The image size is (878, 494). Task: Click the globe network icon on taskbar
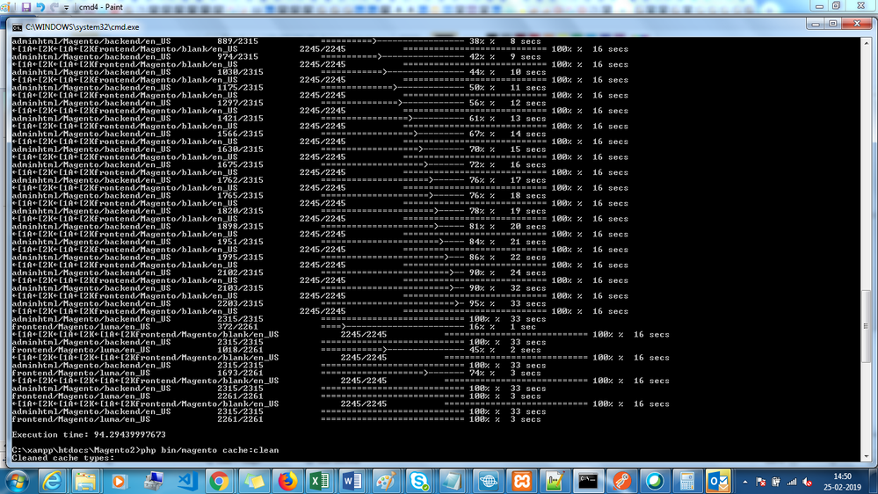tap(489, 481)
